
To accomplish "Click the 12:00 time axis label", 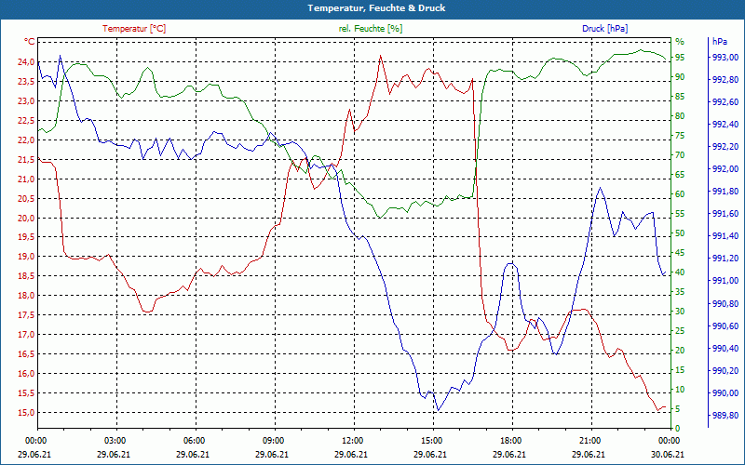I will pos(352,440).
